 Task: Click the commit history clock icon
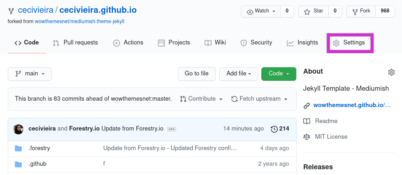click(274, 129)
